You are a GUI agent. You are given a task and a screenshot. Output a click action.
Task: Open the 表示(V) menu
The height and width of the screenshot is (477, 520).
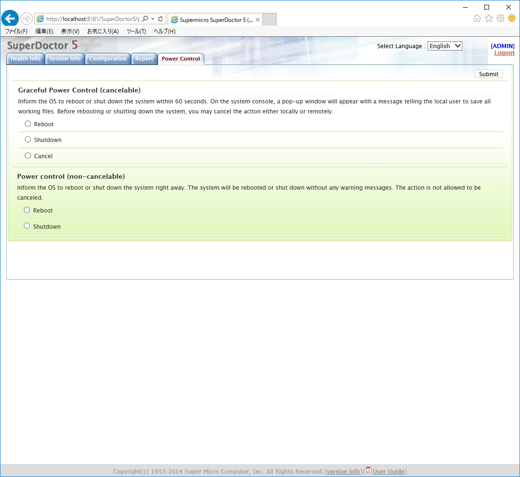click(70, 31)
